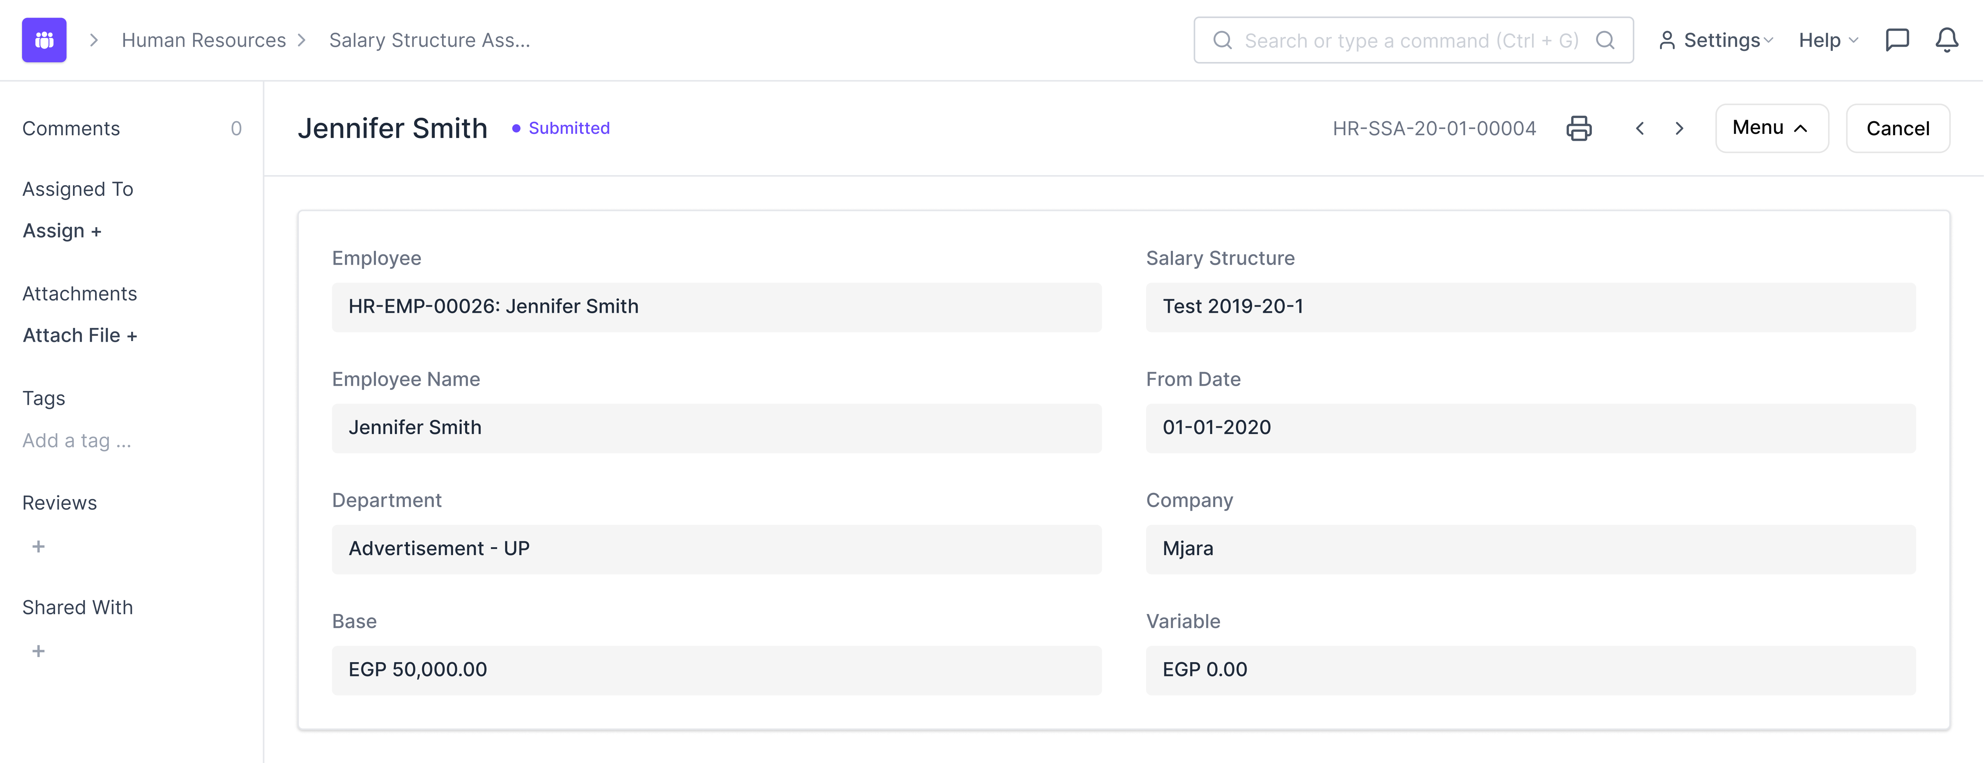Go to the previous document arrow
Viewport: 1984px width, 763px height.
click(x=1640, y=128)
